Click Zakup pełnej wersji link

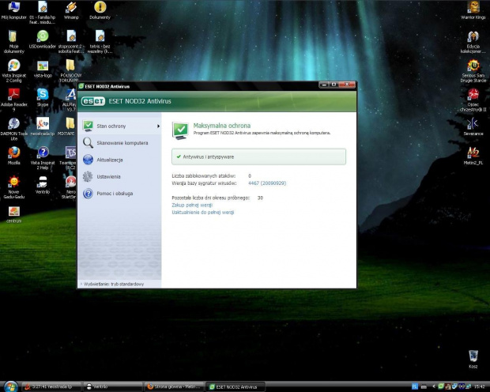[192, 205]
